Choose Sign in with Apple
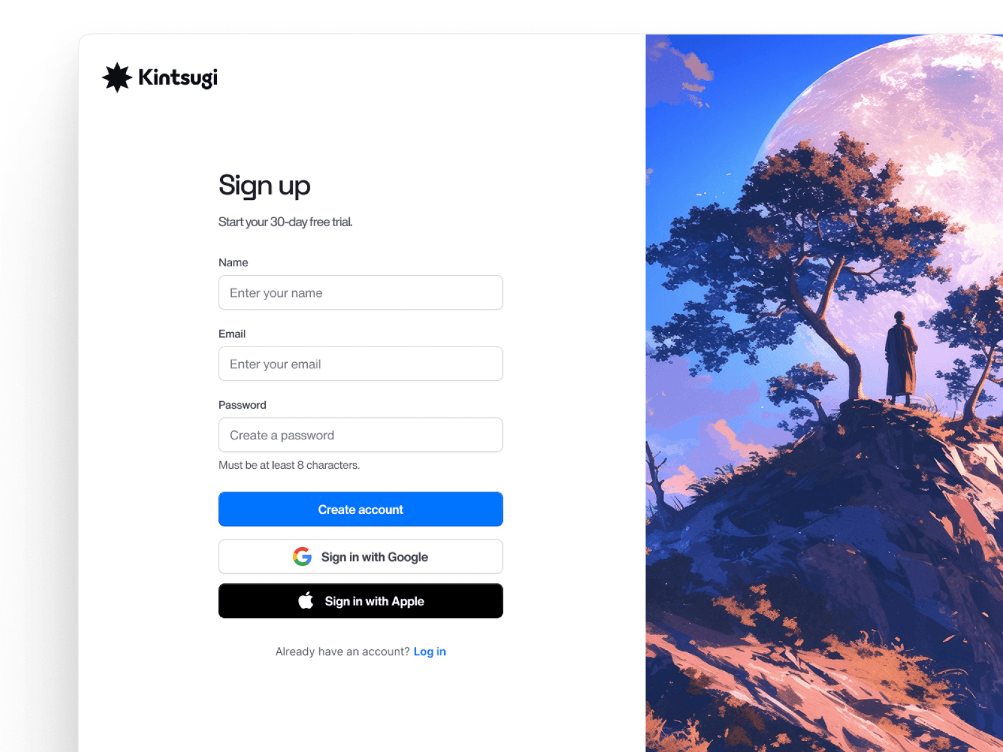Image resolution: width=1003 pixels, height=752 pixels. pyautogui.click(x=360, y=600)
